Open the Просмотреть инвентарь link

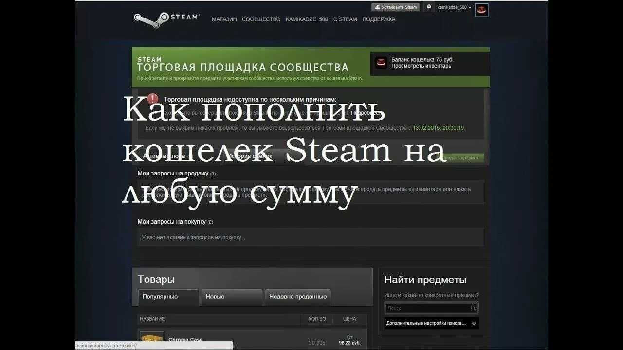click(x=421, y=66)
